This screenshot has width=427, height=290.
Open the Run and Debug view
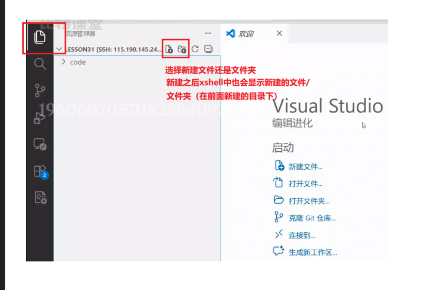pos(39,118)
